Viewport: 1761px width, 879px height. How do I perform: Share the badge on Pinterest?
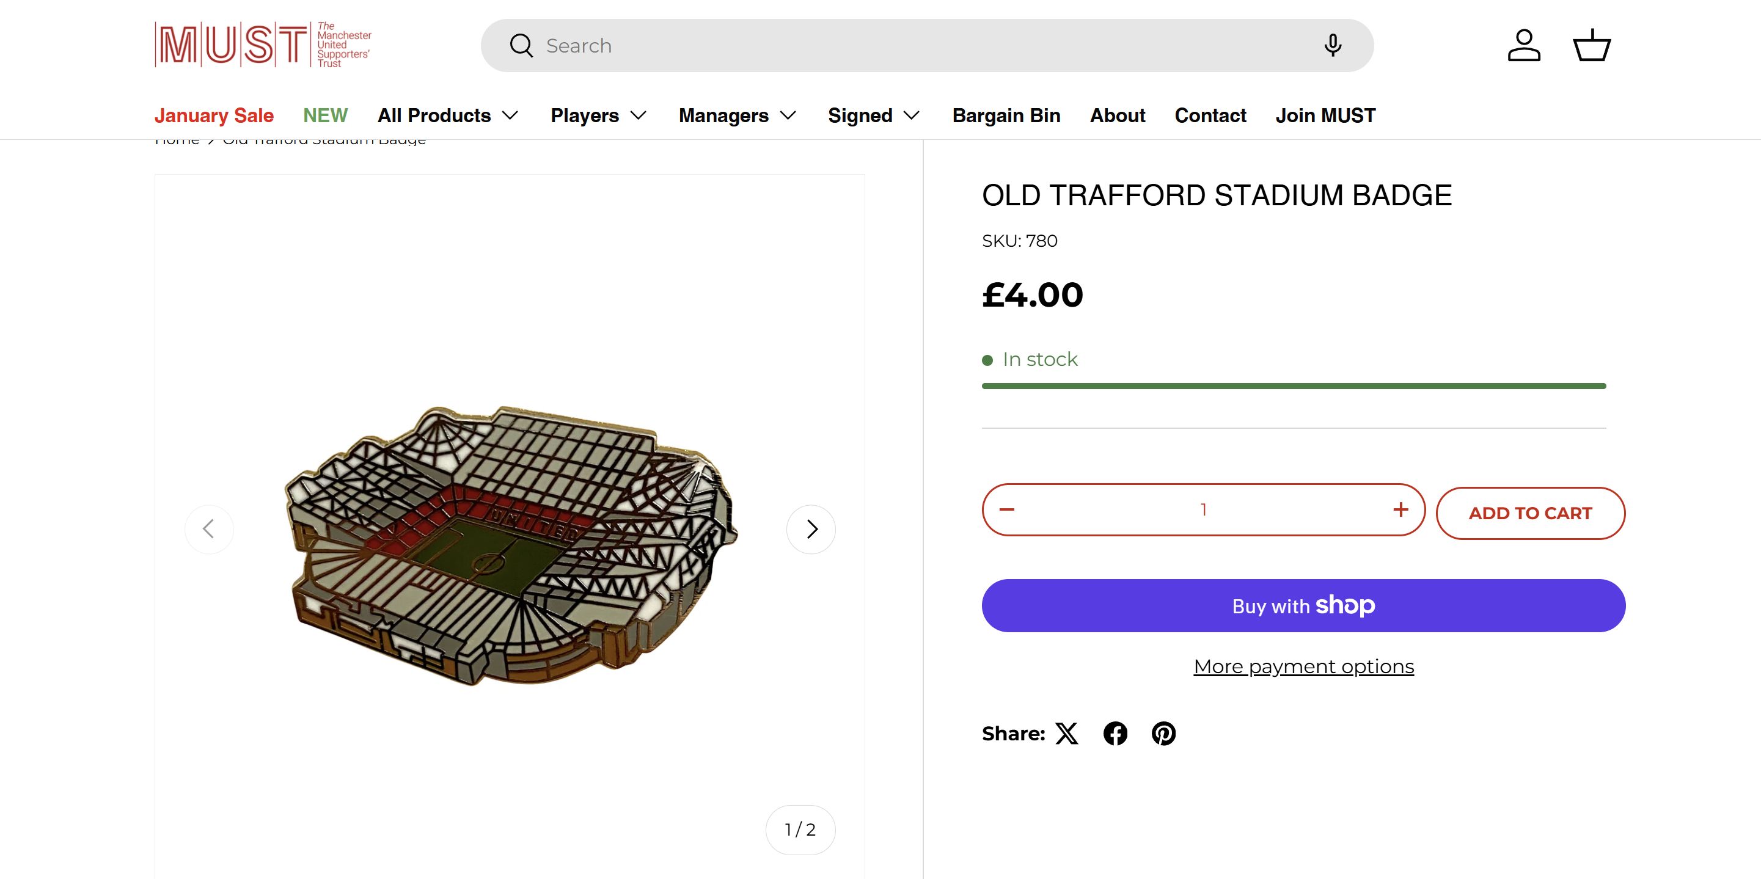pos(1163,734)
